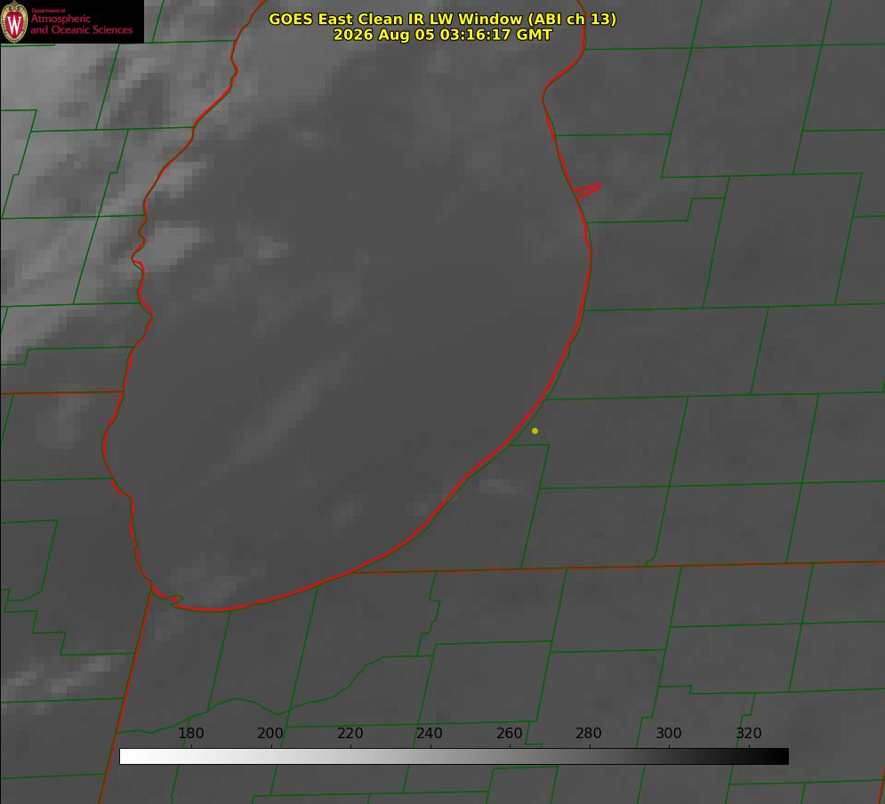Click the yellow dot marker near the lakeshore
Screen dimensions: 885x804
click(535, 430)
